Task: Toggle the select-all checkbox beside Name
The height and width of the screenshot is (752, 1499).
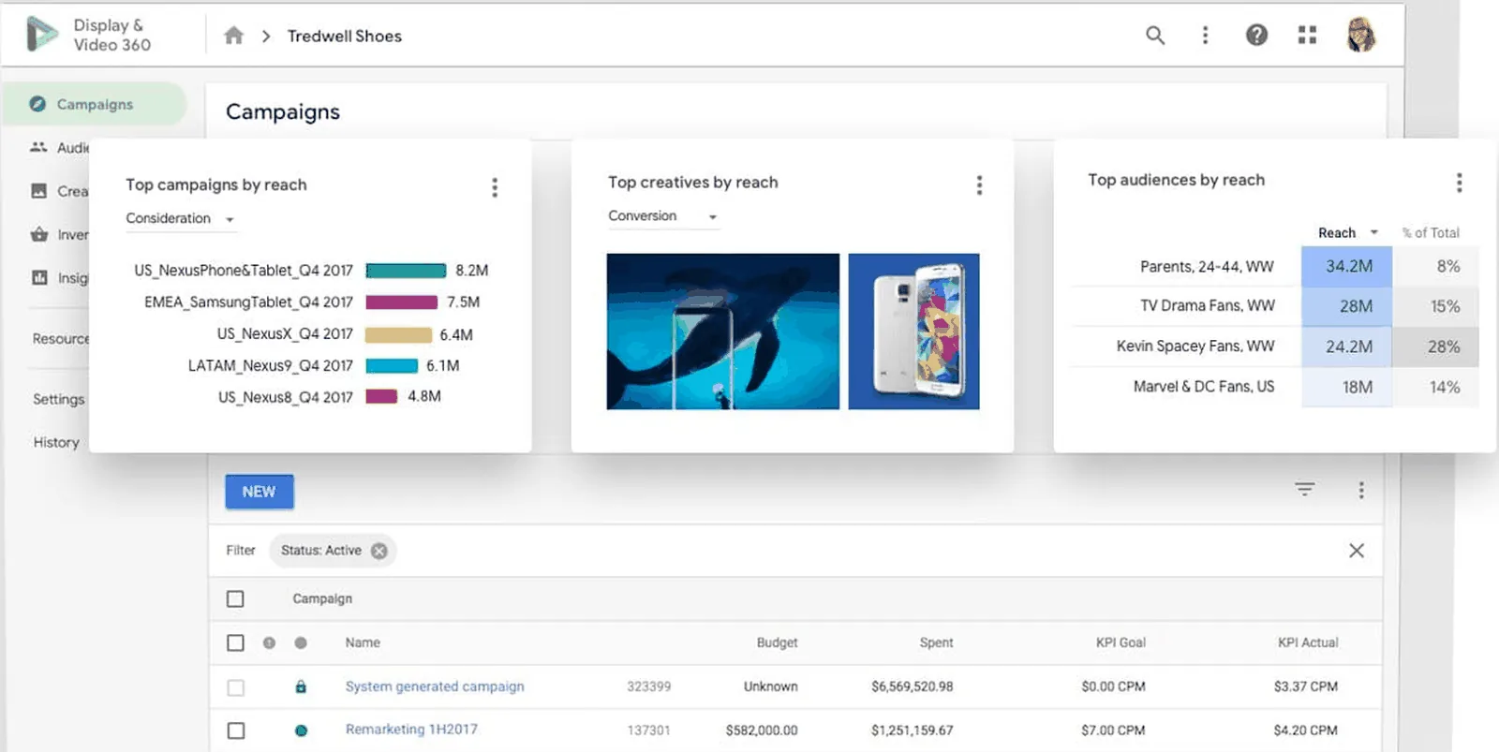Action: point(235,642)
